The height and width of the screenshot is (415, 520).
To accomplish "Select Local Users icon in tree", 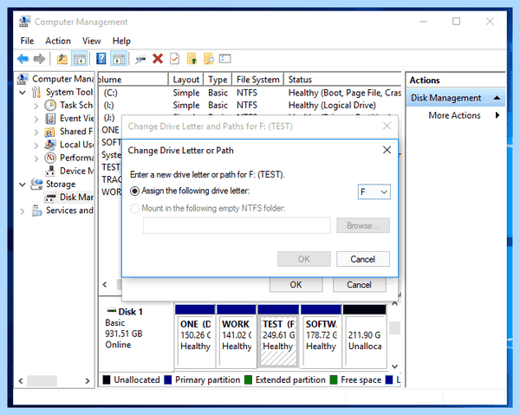I will [50, 145].
